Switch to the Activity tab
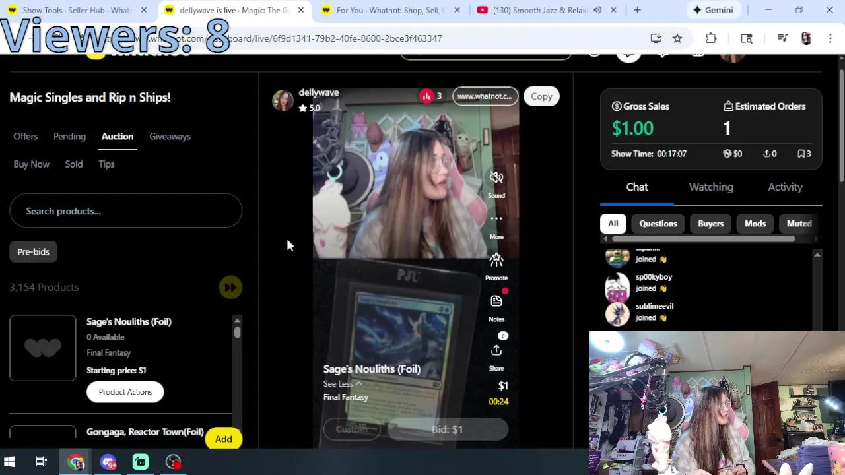This screenshot has width=845, height=475. (x=785, y=187)
